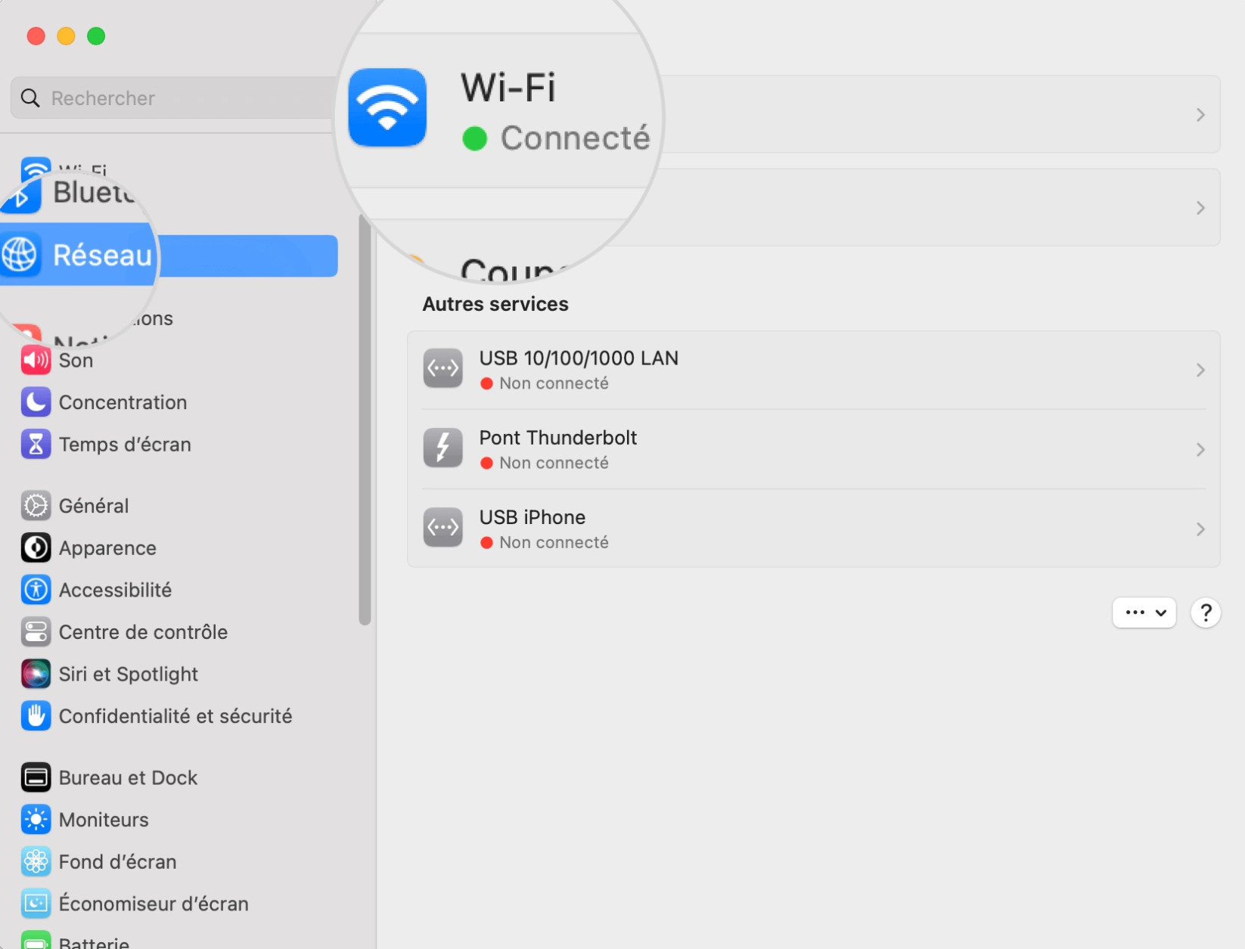Select Apparence in the sidebar
The width and height of the screenshot is (1245, 949).
[x=180, y=547]
